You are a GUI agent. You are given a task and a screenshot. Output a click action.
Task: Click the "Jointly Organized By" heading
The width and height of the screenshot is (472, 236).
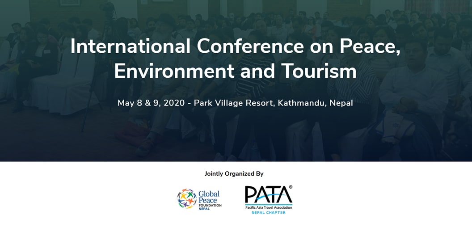pyautogui.click(x=234, y=173)
